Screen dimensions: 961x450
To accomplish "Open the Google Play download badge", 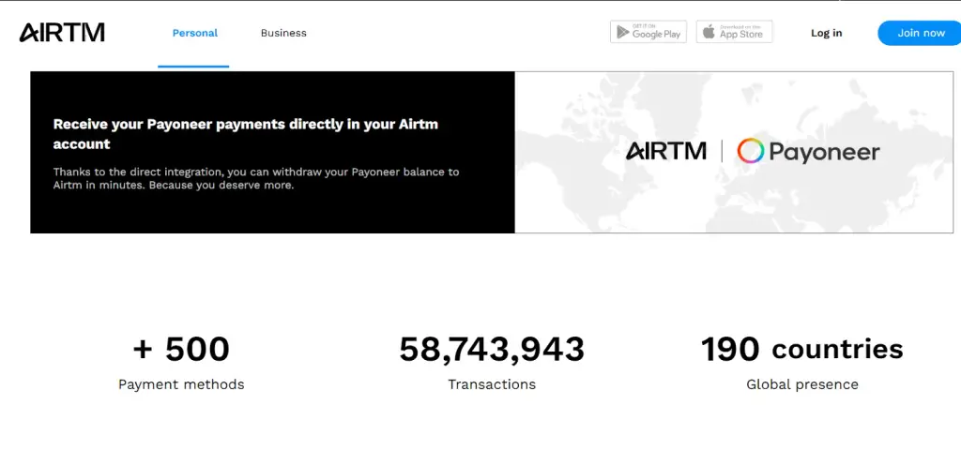I will coord(648,32).
